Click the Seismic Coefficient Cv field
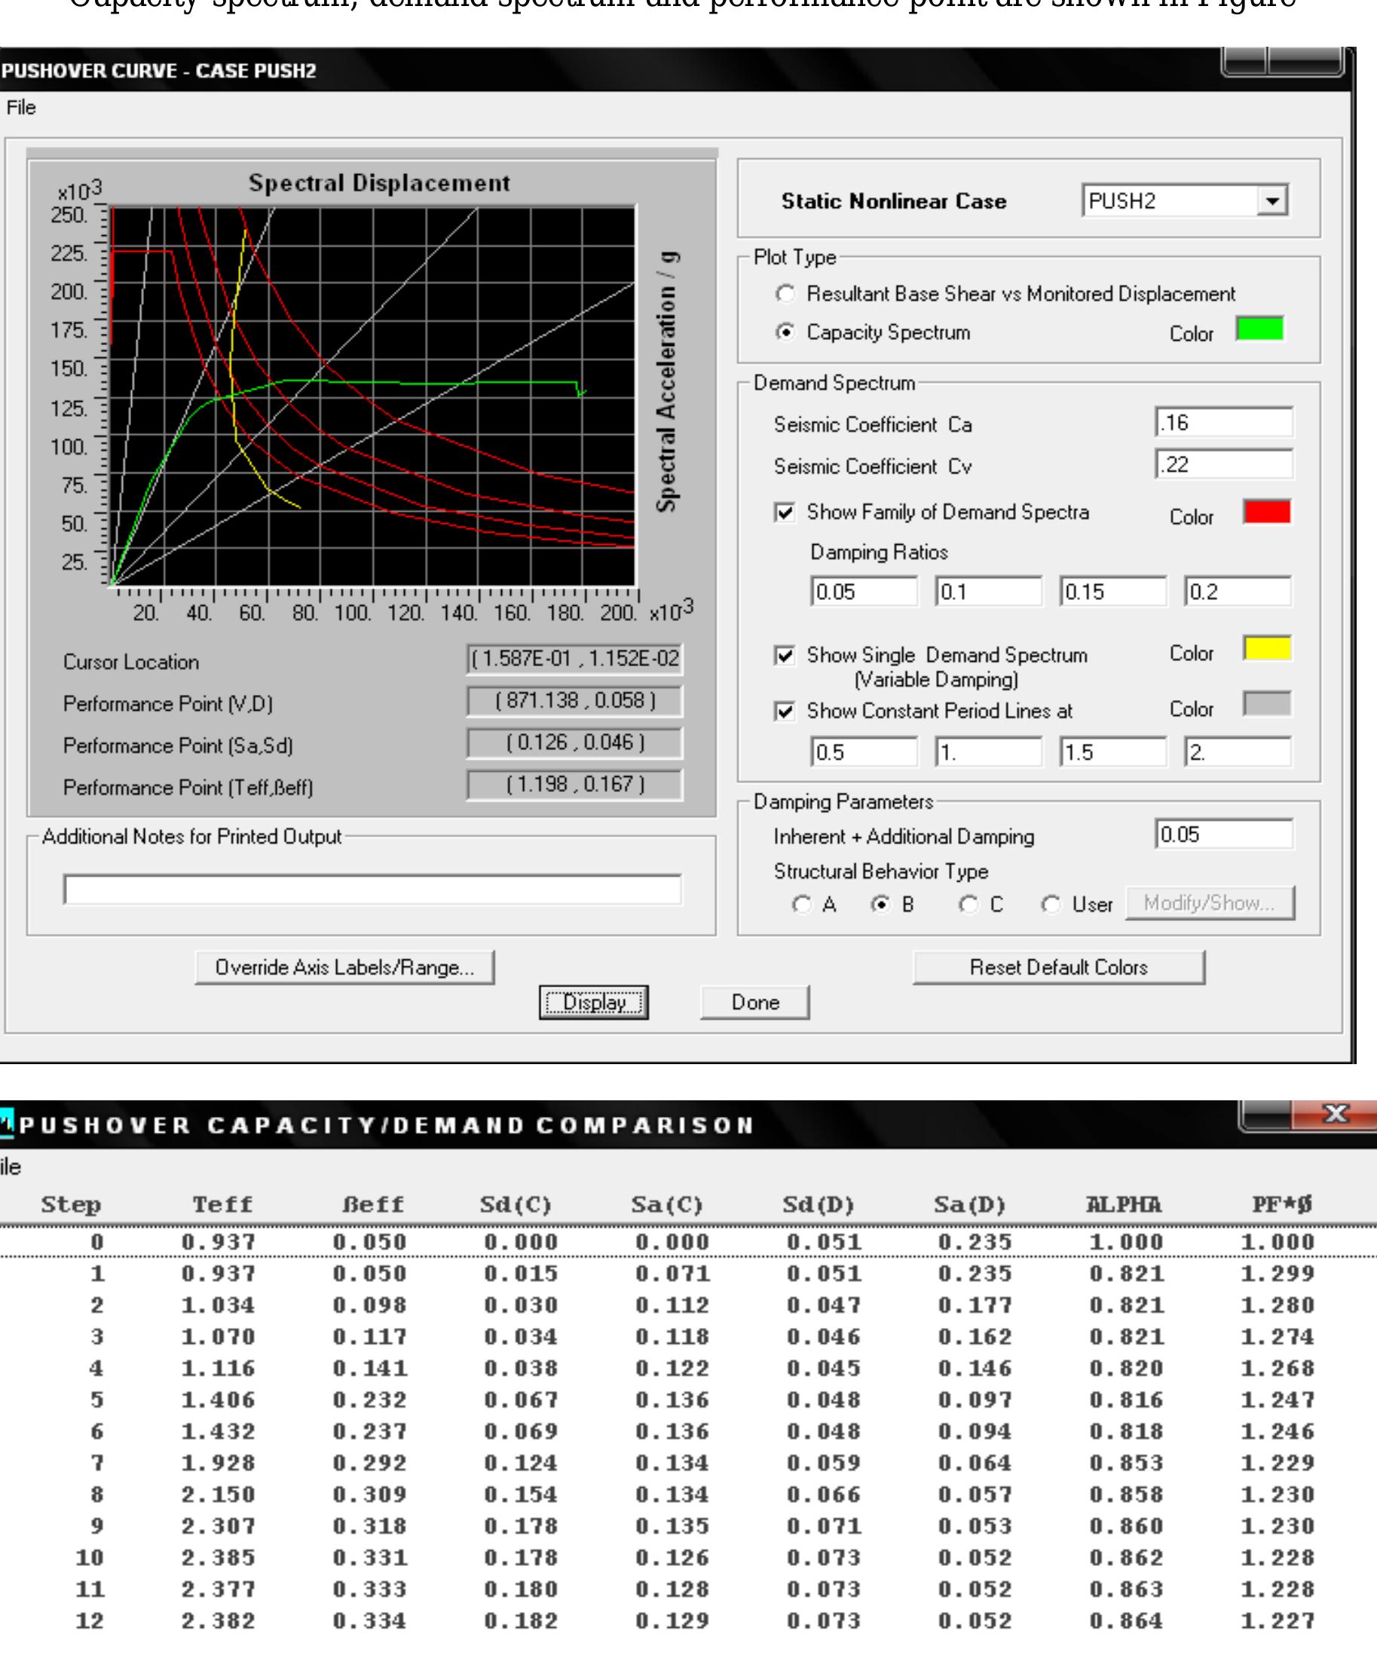1377x1658 pixels. (x=1224, y=464)
